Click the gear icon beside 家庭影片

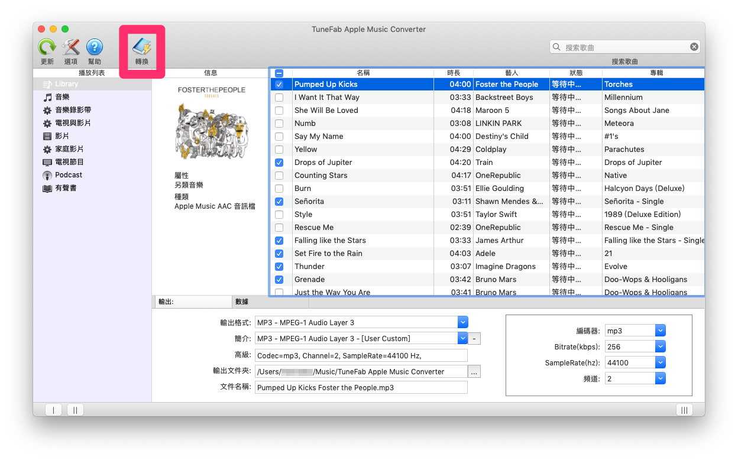47,150
